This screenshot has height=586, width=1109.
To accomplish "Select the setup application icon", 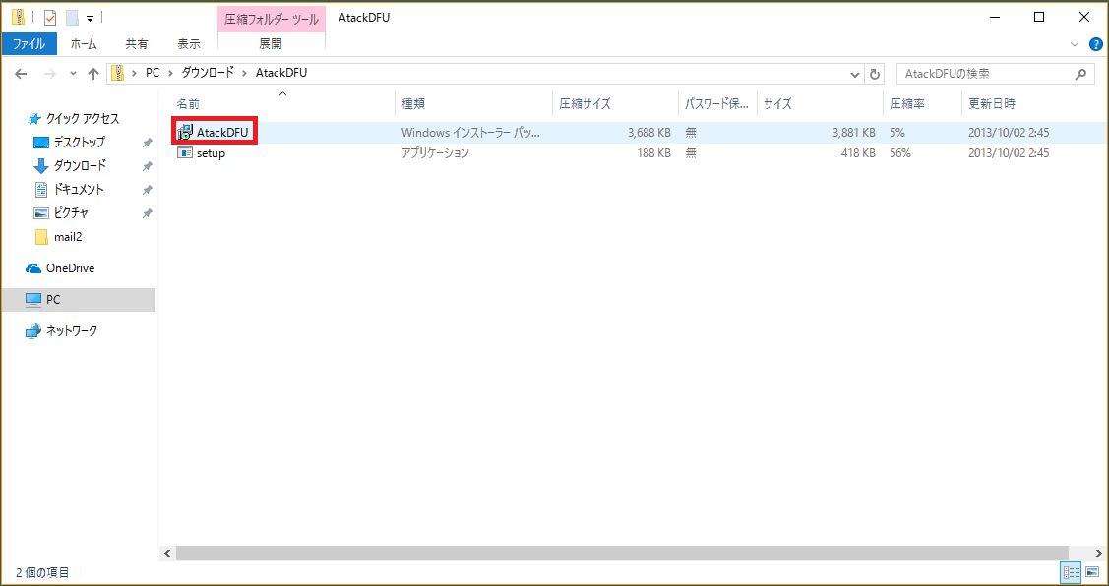I will pos(185,153).
